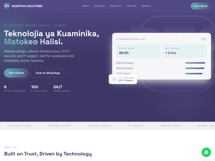Viewport: 215px width, 161px height.
Task: Click the '24/7 Remote Support' stat
Action: [62, 88]
